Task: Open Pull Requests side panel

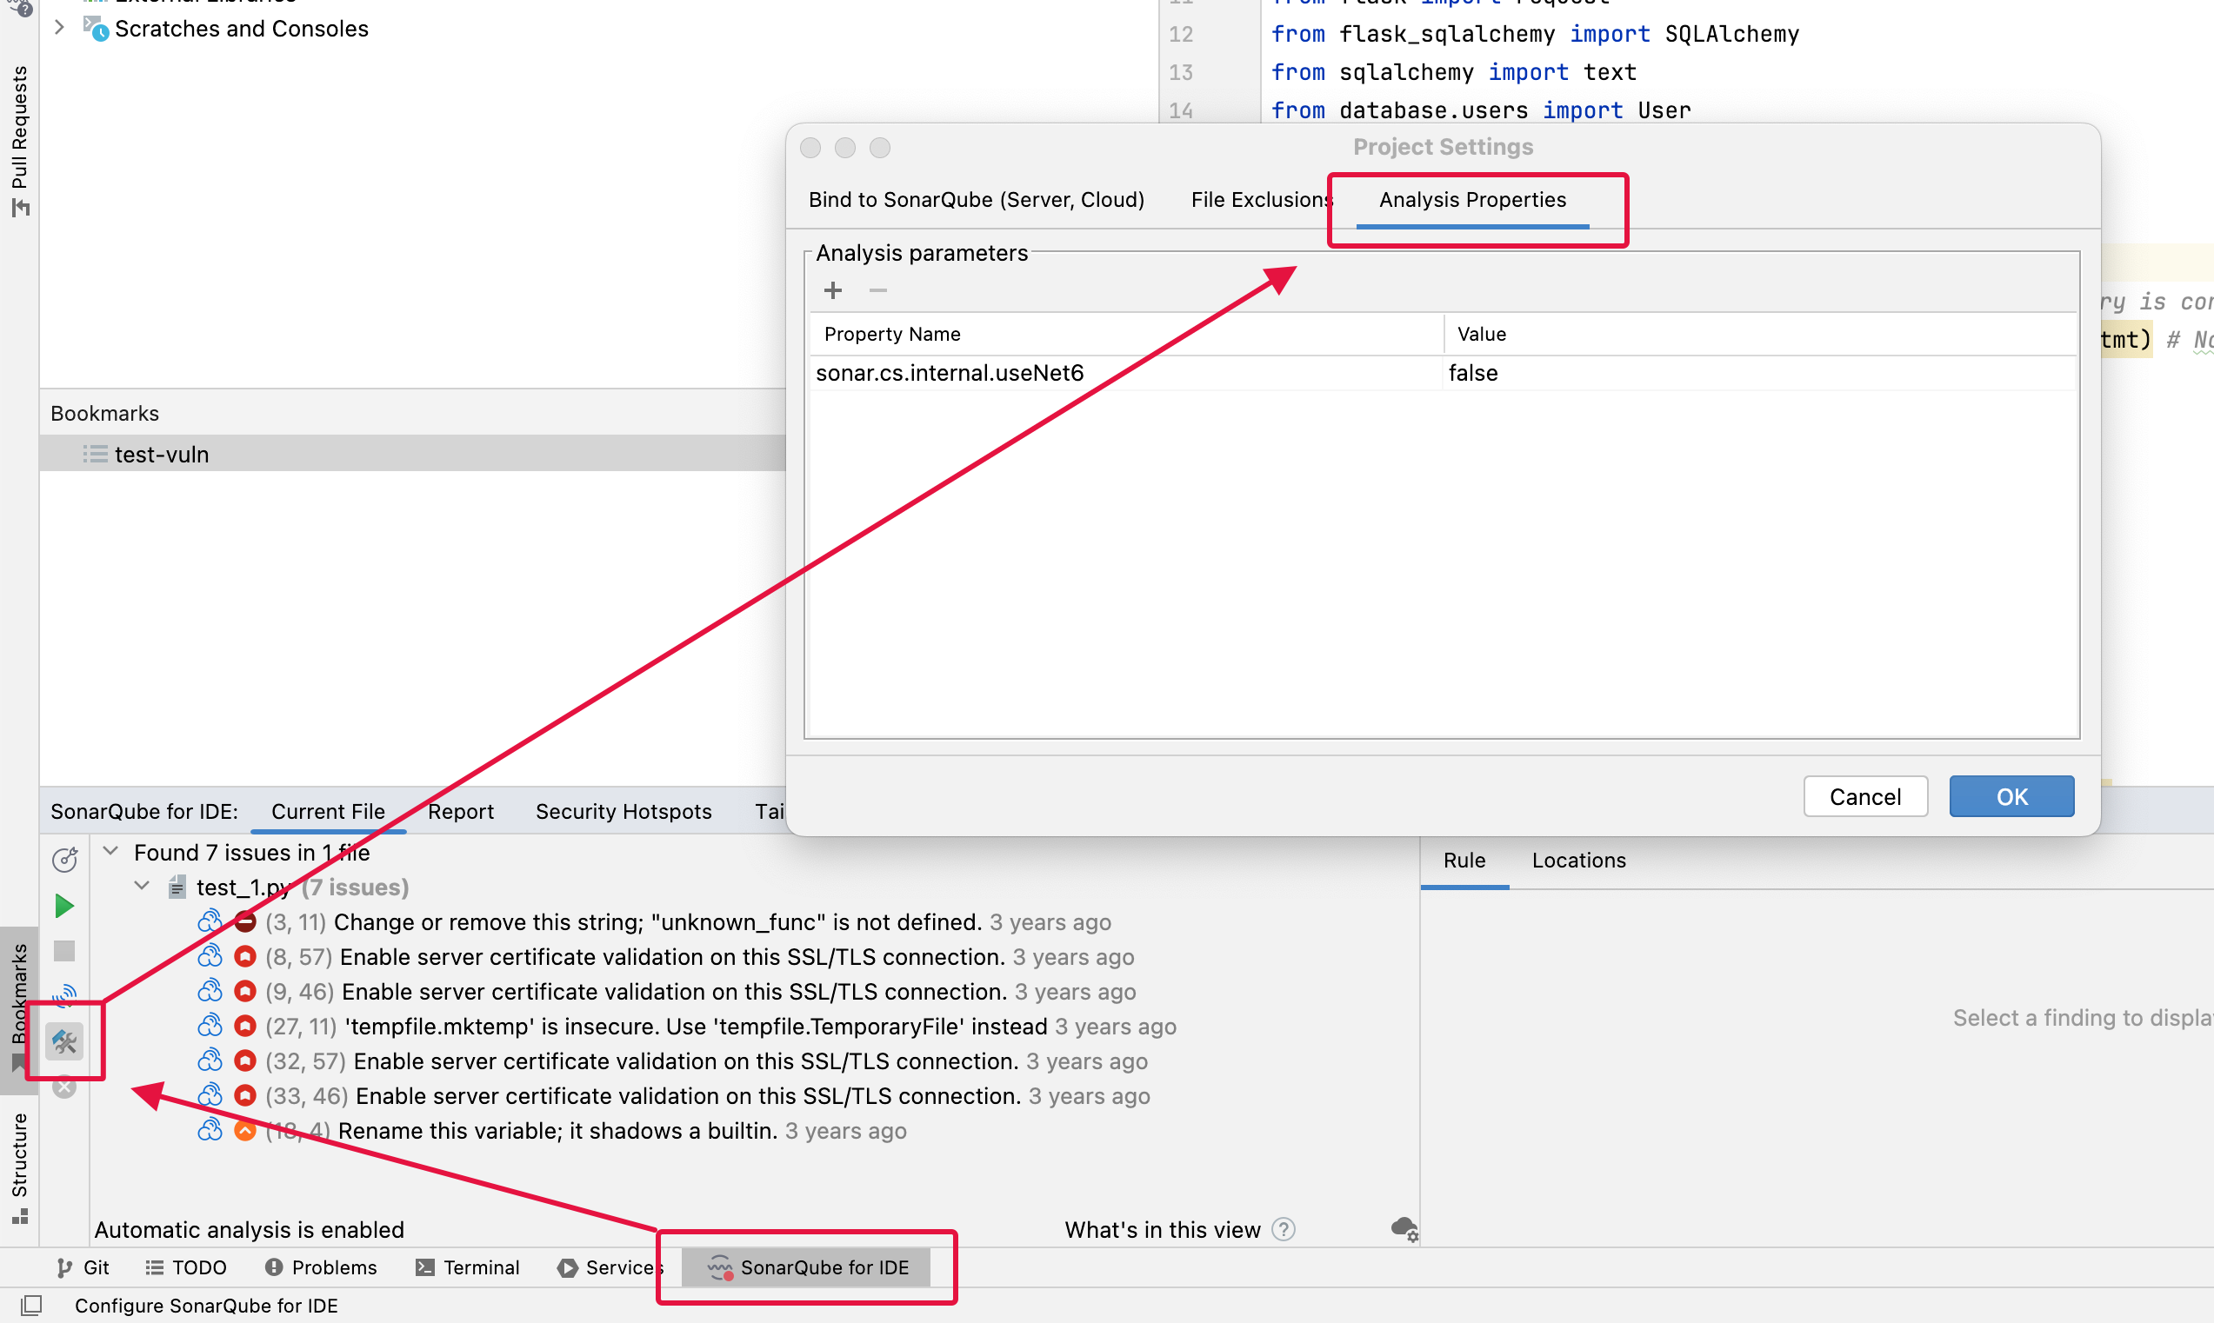Action: pos(20,141)
